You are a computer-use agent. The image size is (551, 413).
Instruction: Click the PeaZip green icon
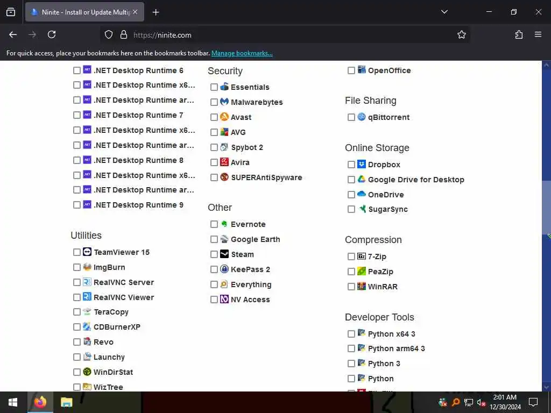(362, 271)
